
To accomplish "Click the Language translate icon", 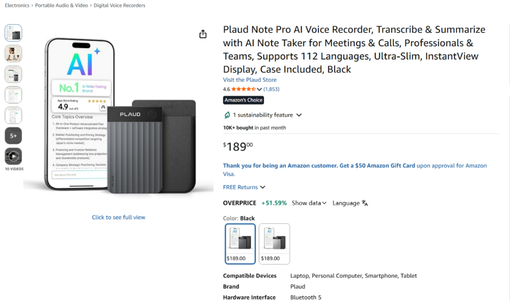I will click(x=365, y=203).
